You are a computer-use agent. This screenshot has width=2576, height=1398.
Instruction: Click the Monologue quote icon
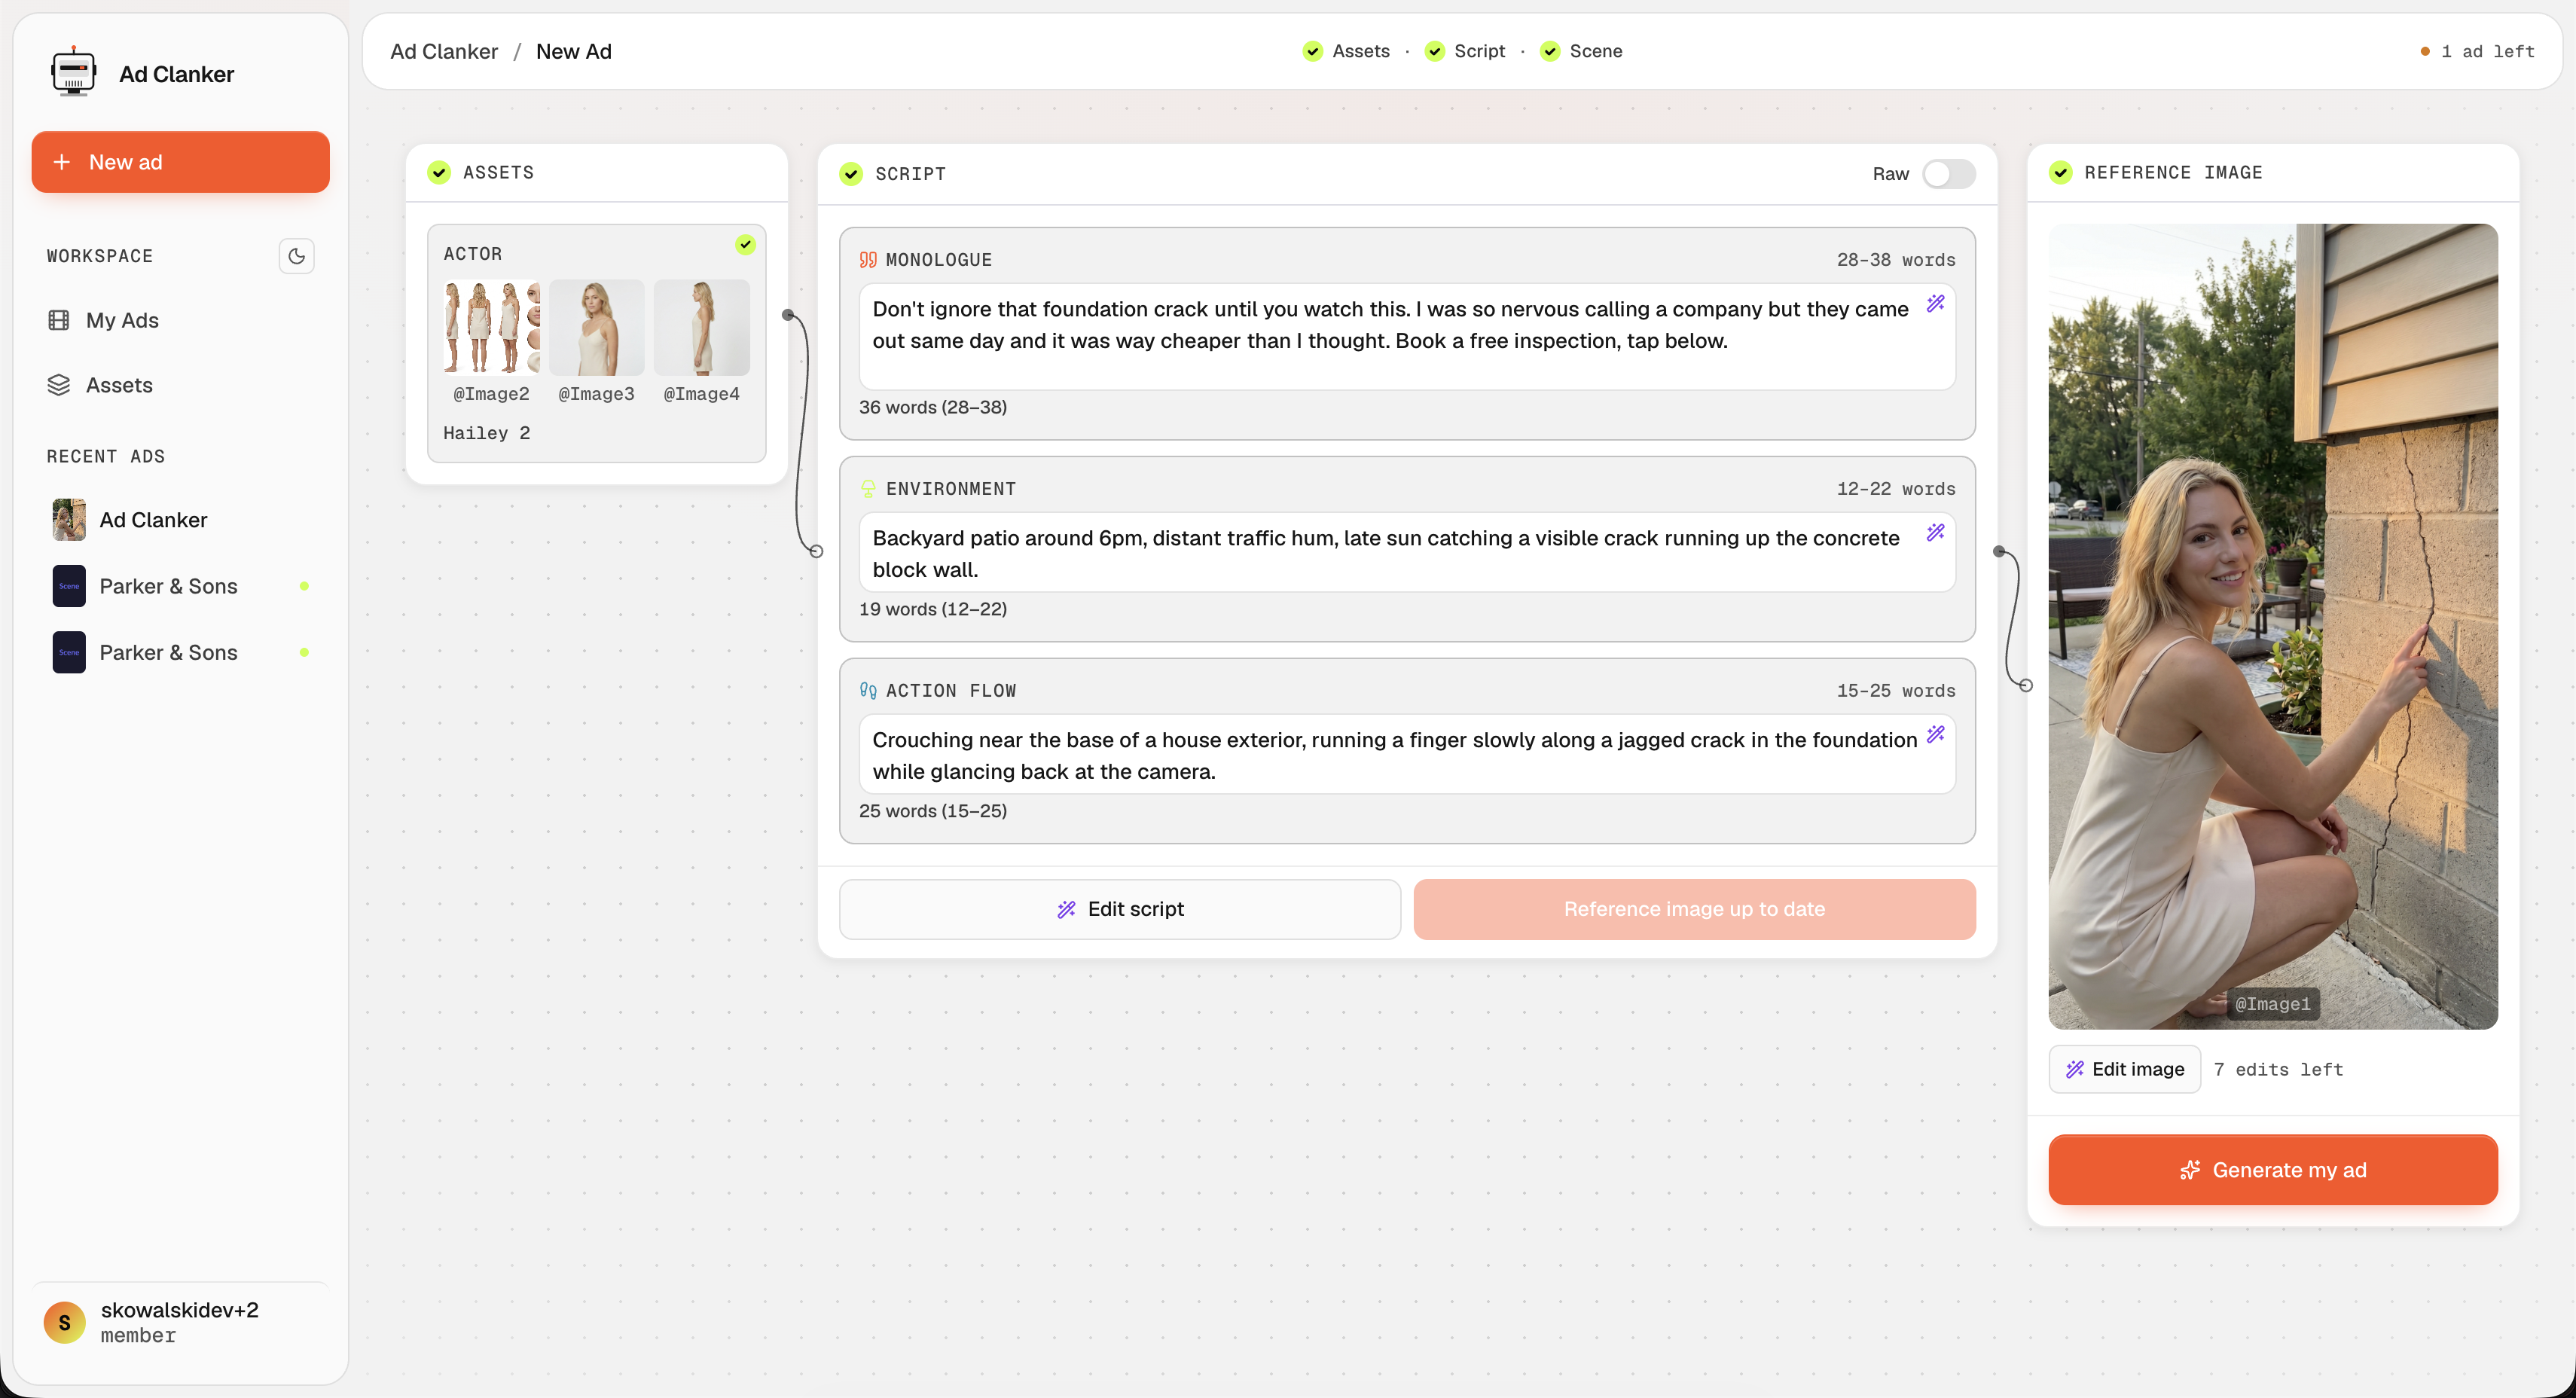[x=868, y=260]
